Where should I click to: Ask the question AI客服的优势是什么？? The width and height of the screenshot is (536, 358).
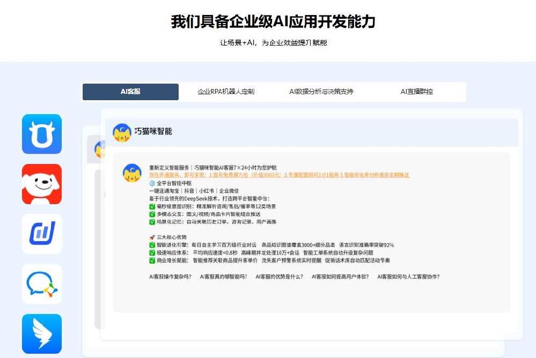click(280, 277)
